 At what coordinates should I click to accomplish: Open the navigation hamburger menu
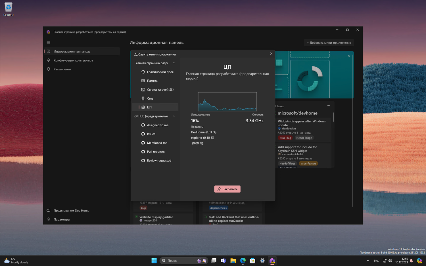point(48,42)
